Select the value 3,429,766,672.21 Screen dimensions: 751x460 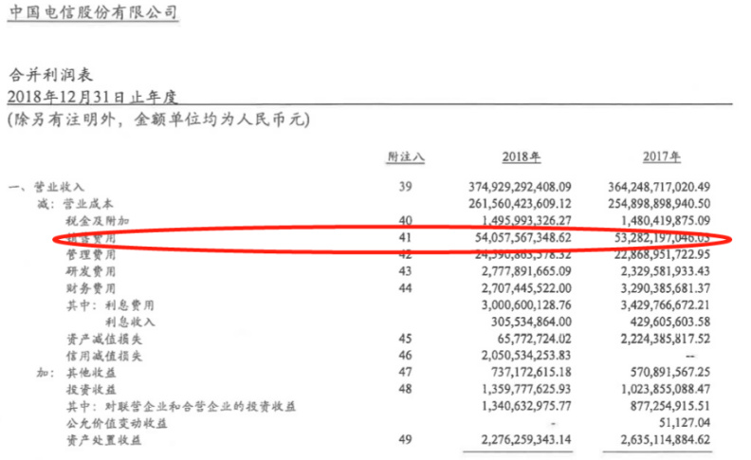tap(666, 304)
